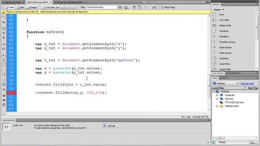
Task: Click the highlighted line 79 number
Action: point(11,93)
